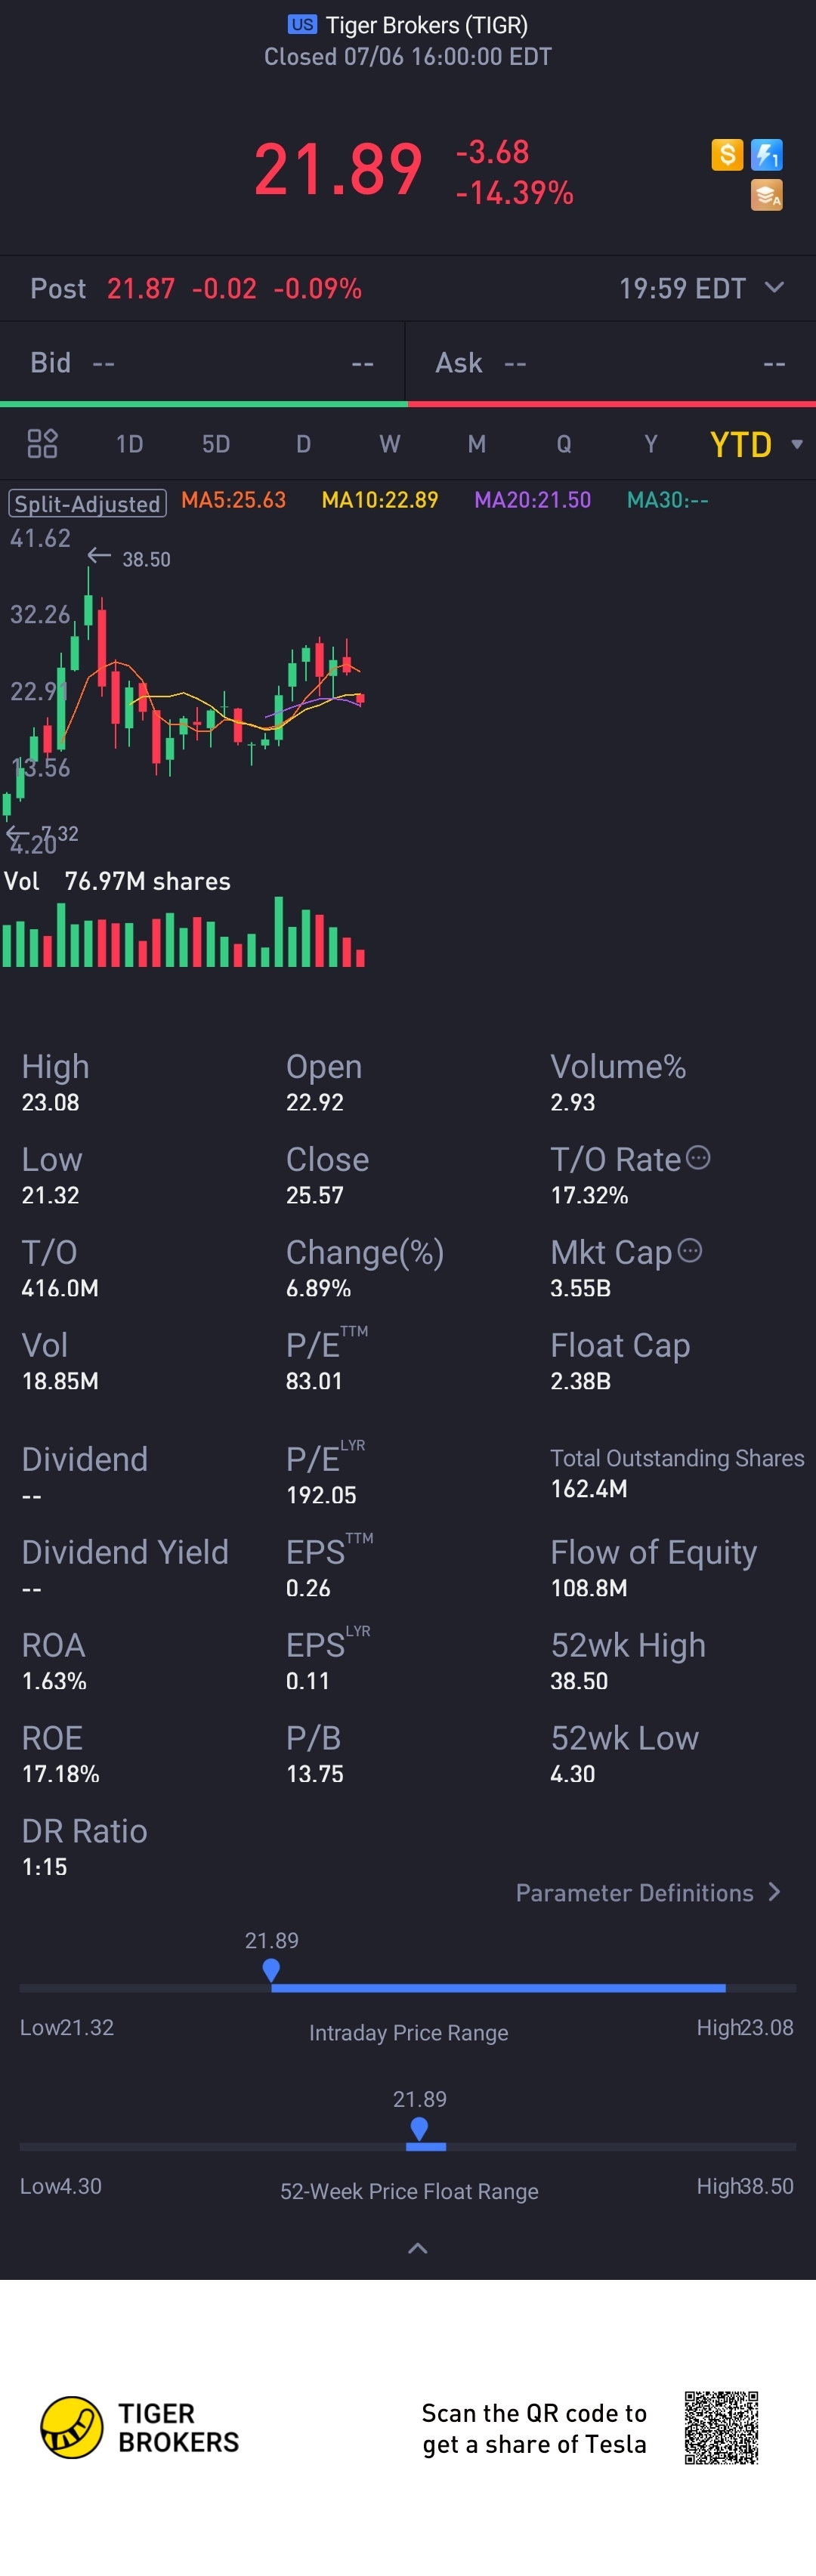Image resolution: width=816 pixels, height=2576 pixels.
Task: Select the Q quarterly chart tab
Action: [564, 444]
